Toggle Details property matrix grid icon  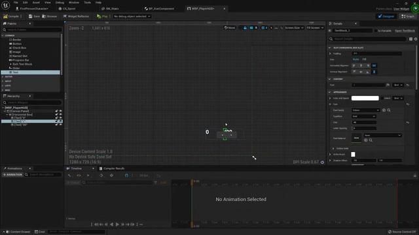410,39
